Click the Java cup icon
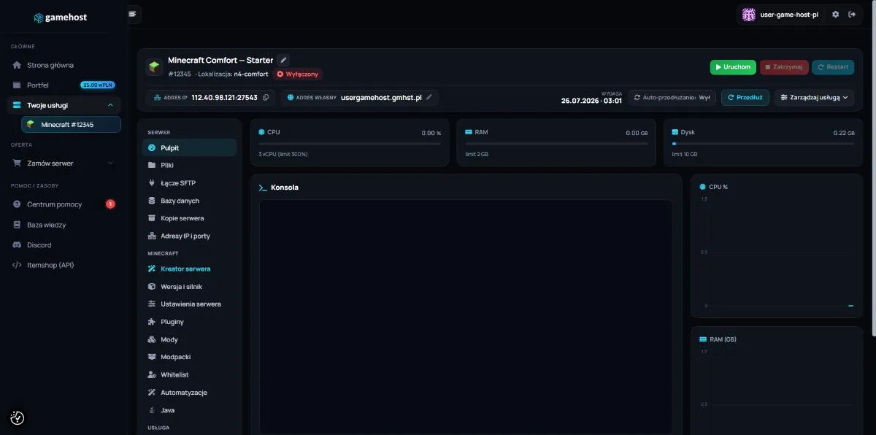Image resolution: width=876 pixels, height=435 pixels. tap(152, 410)
